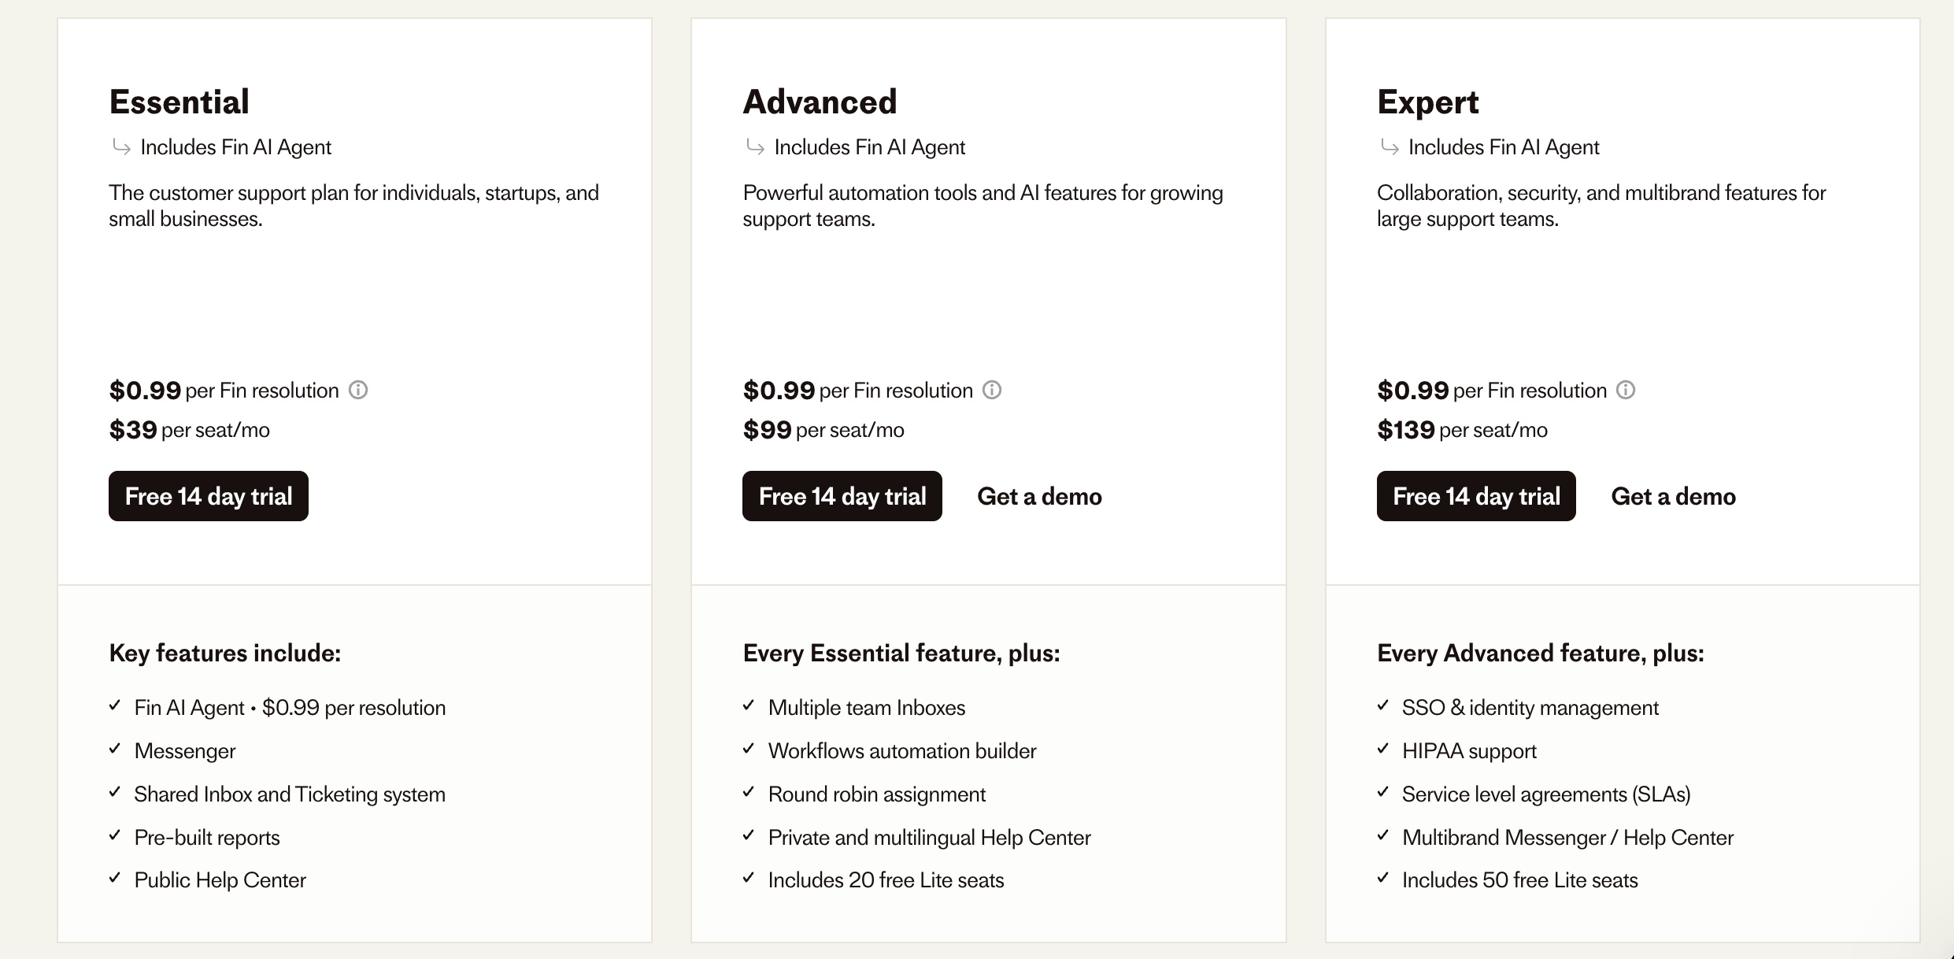
Task: Get a demo of the Advanced plan
Action: pos(1039,496)
